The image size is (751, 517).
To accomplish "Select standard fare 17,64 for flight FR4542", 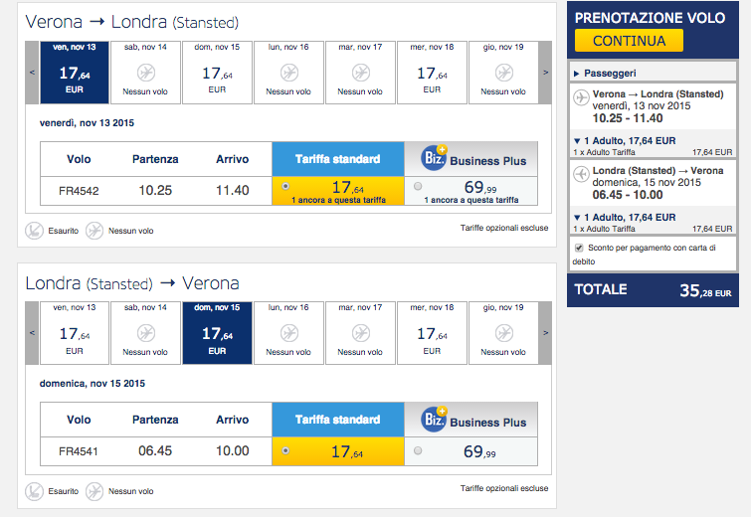I will 287,185.
